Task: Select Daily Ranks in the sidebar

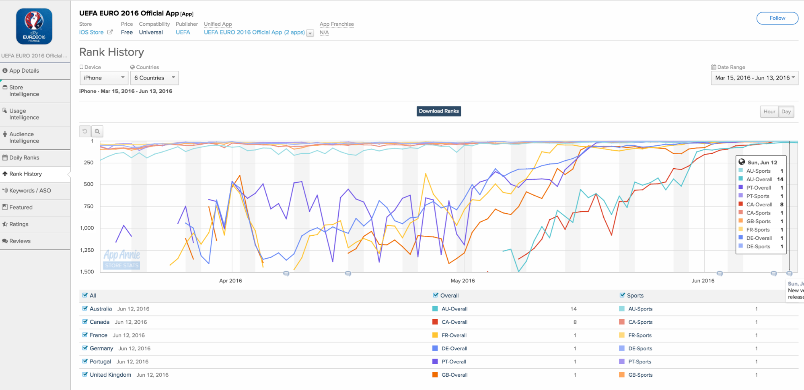Action: [x=24, y=157]
